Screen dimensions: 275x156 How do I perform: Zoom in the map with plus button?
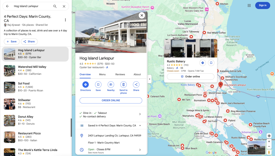tap(269, 141)
